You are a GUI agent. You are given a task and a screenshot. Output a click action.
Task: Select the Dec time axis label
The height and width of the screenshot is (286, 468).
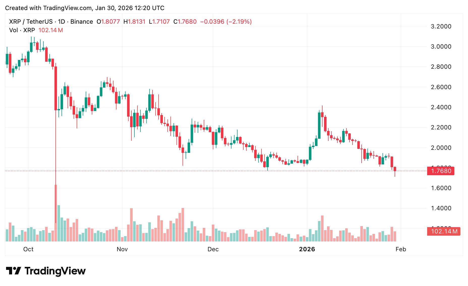[213, 249]
